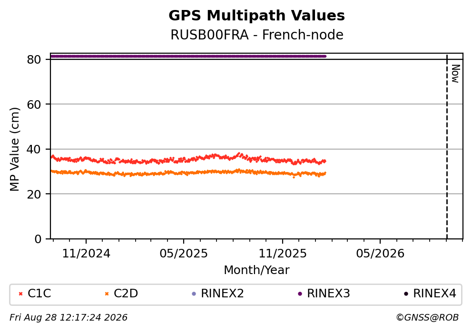Screen dimensions: 472x332
Task: Click the MP Value (cm) axis title
Action: tap(14, 149)
